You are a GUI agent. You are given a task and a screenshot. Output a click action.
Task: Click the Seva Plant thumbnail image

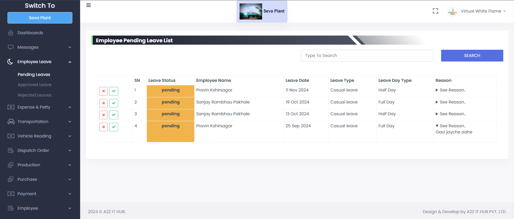coord(251,11)
